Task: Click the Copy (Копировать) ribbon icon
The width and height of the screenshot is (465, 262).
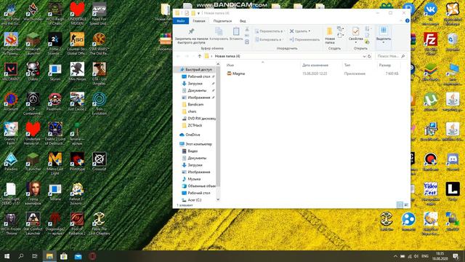Action: (219, 31)
